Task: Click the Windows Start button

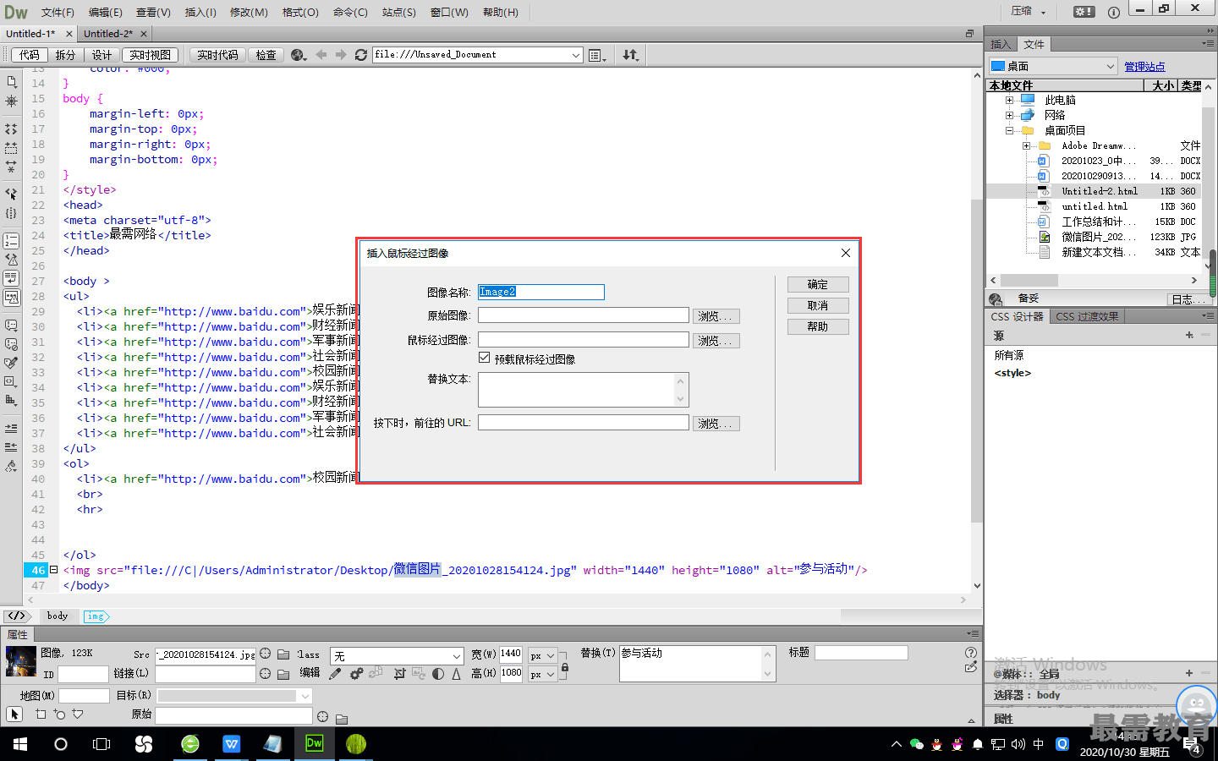Action: point(20,744)
